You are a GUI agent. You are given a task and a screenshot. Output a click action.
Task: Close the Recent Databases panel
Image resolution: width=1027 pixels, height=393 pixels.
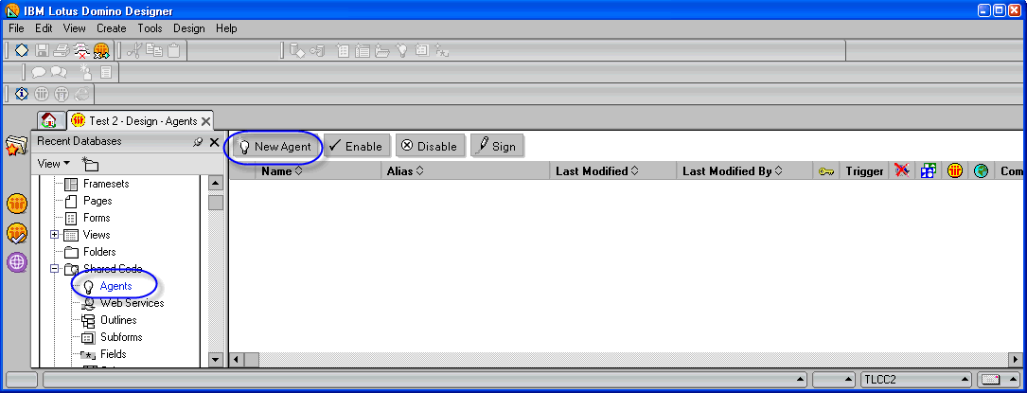click(214, 141)
